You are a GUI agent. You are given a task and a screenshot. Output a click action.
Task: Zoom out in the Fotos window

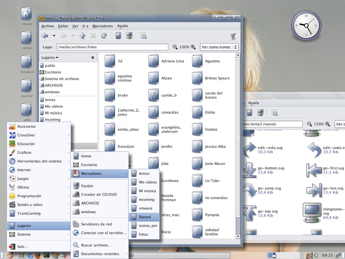coord(175,47)
